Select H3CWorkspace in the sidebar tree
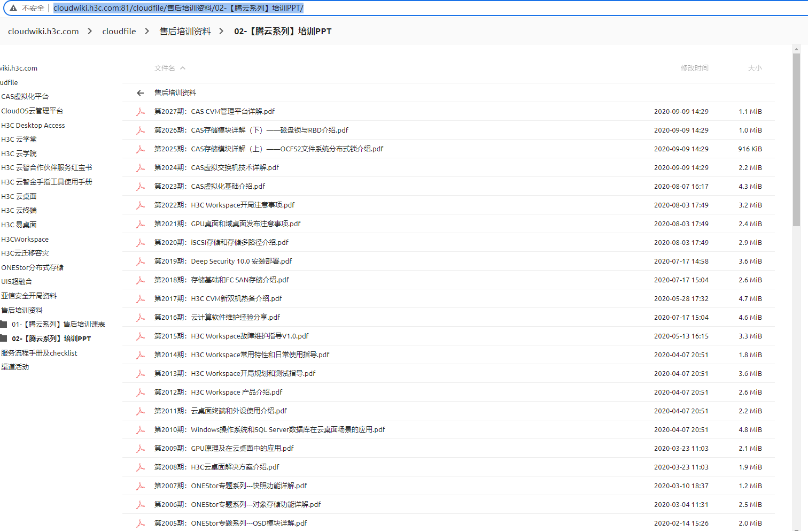Image resolution: width=808 pixels, height=531 pixels. (25, 240)
